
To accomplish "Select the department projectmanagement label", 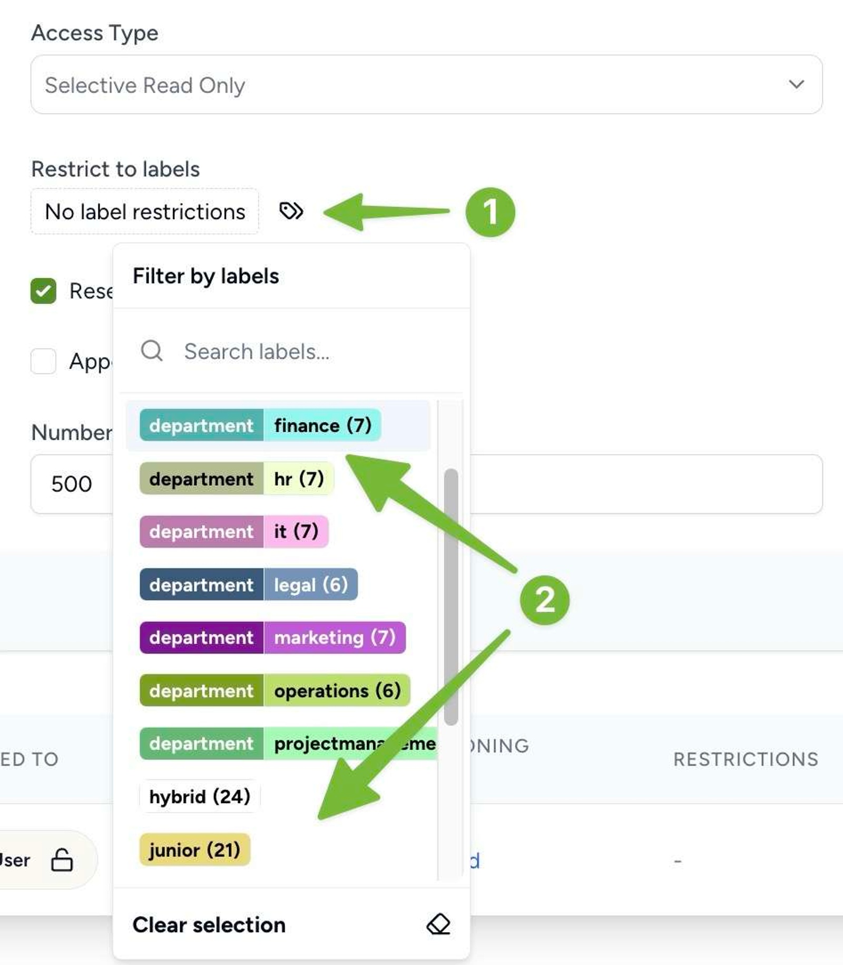I will [288, 744].
